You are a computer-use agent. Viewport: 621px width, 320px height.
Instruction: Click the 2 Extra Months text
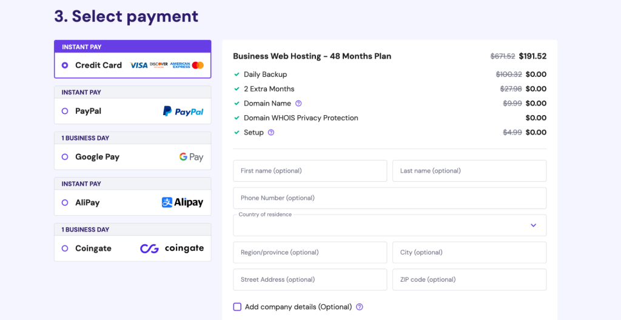tap(269, 88)
